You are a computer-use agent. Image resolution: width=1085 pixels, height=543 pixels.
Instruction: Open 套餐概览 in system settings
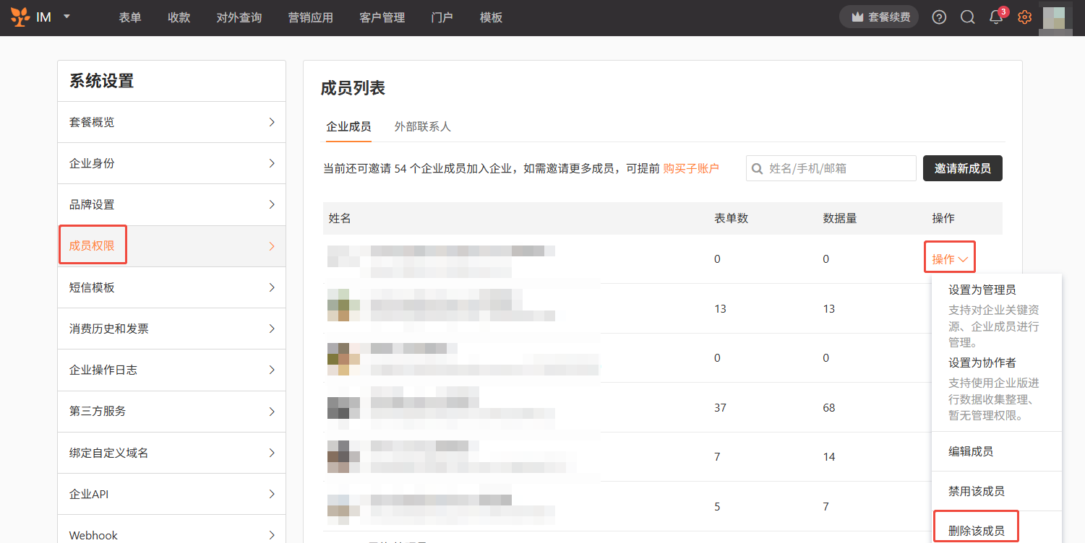[x=172, y=122]
